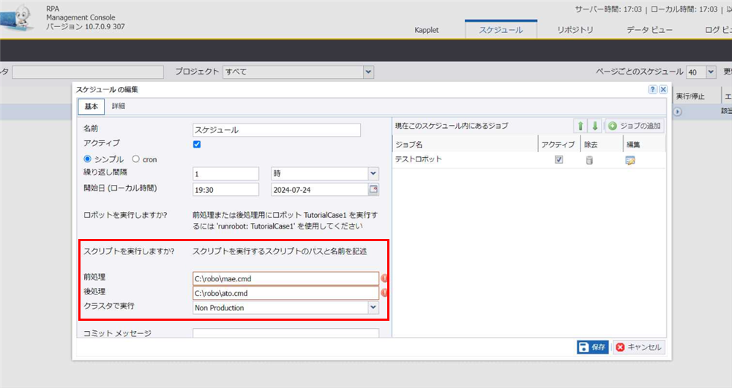732x388 pixels.
Task: Switch to the データ ビュー tab
Action: click(649, 30)
